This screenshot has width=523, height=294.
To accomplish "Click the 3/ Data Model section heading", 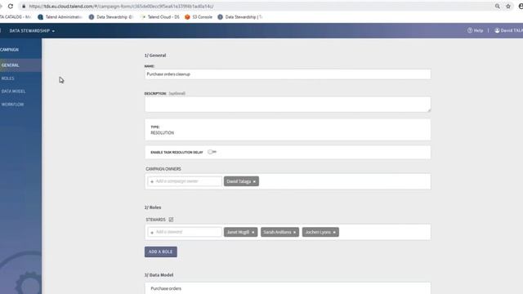I will [159, 275].
